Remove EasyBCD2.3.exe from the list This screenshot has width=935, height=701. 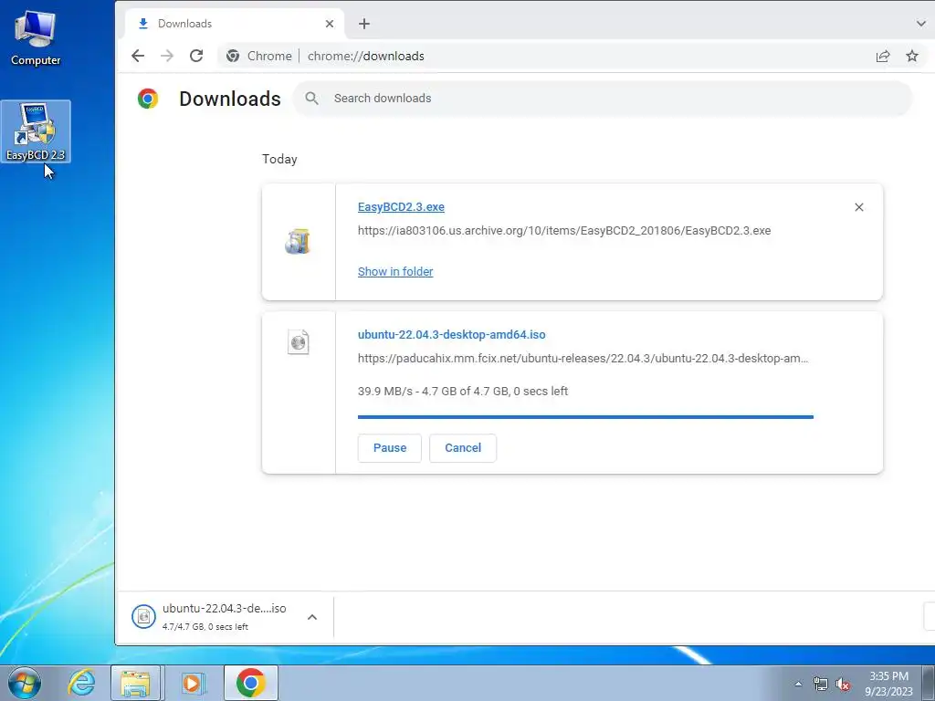click(858, 207)
